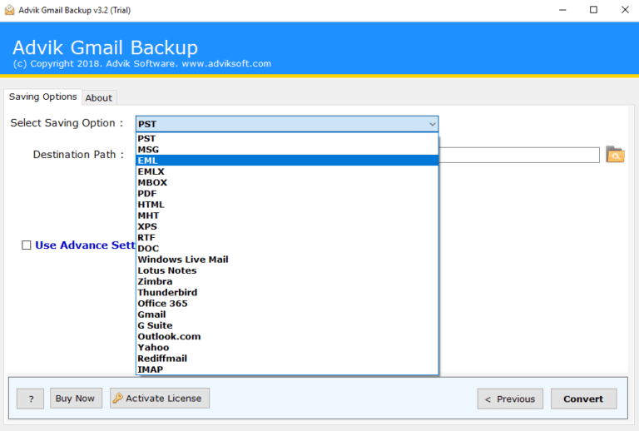Collapse the Select Saving Option dropdown arrow
The height and width of the screenshot is (431, 639).
(432, 124)
